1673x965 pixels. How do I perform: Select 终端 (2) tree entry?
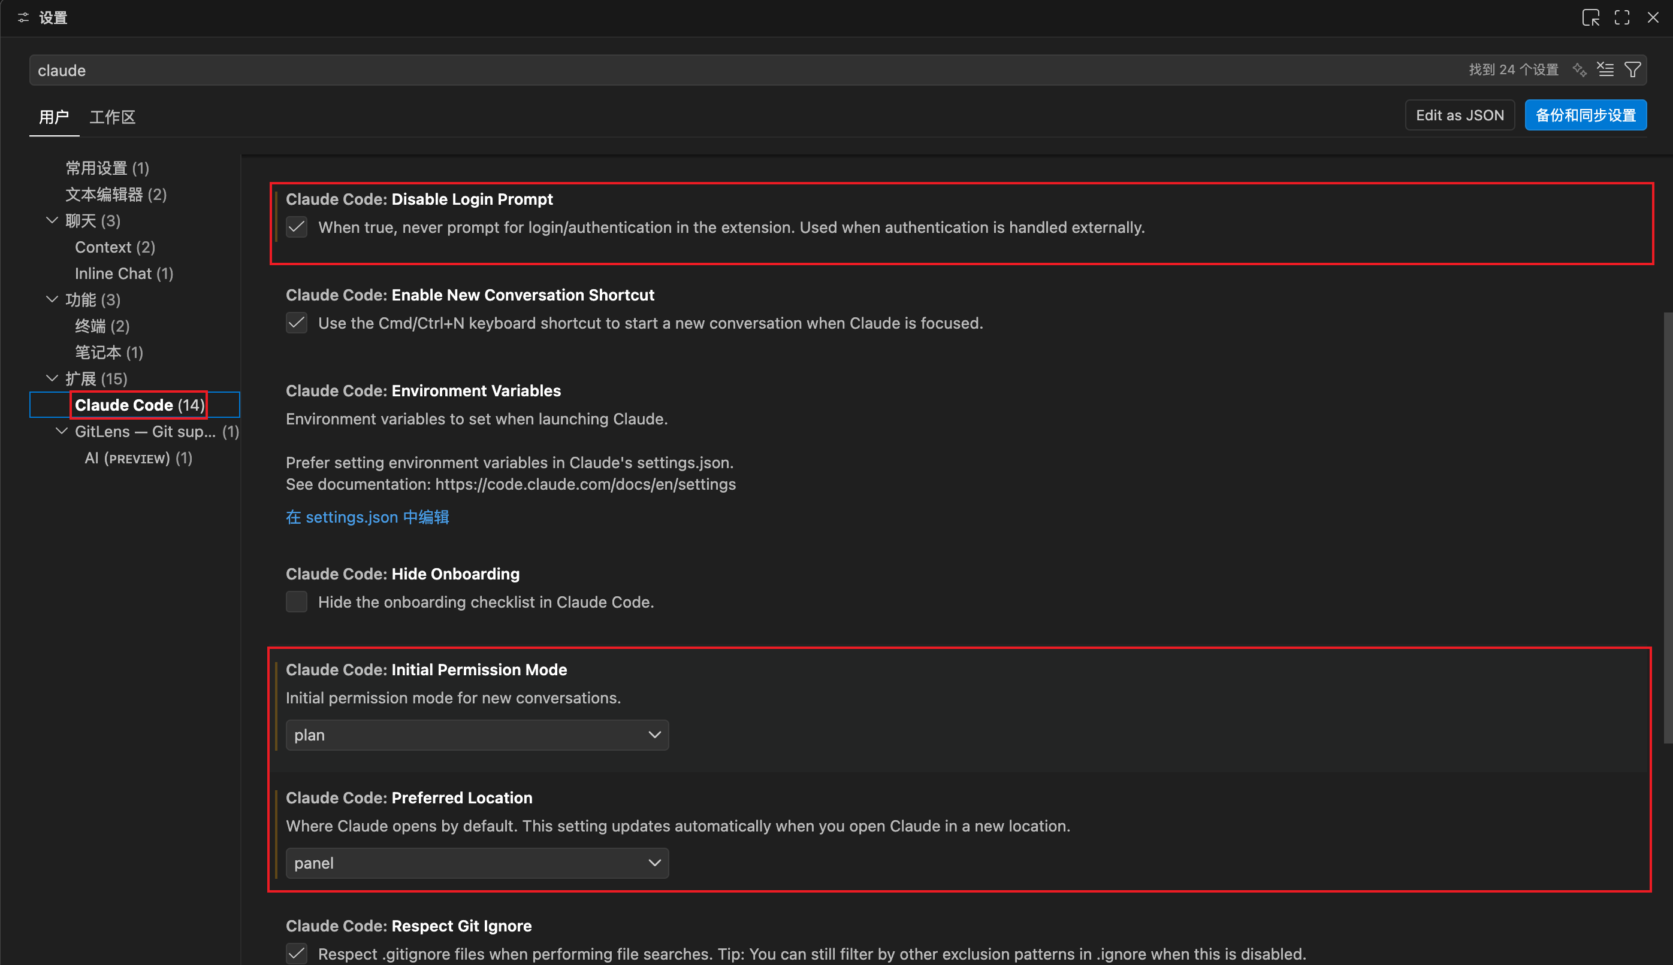click(102, 326)
